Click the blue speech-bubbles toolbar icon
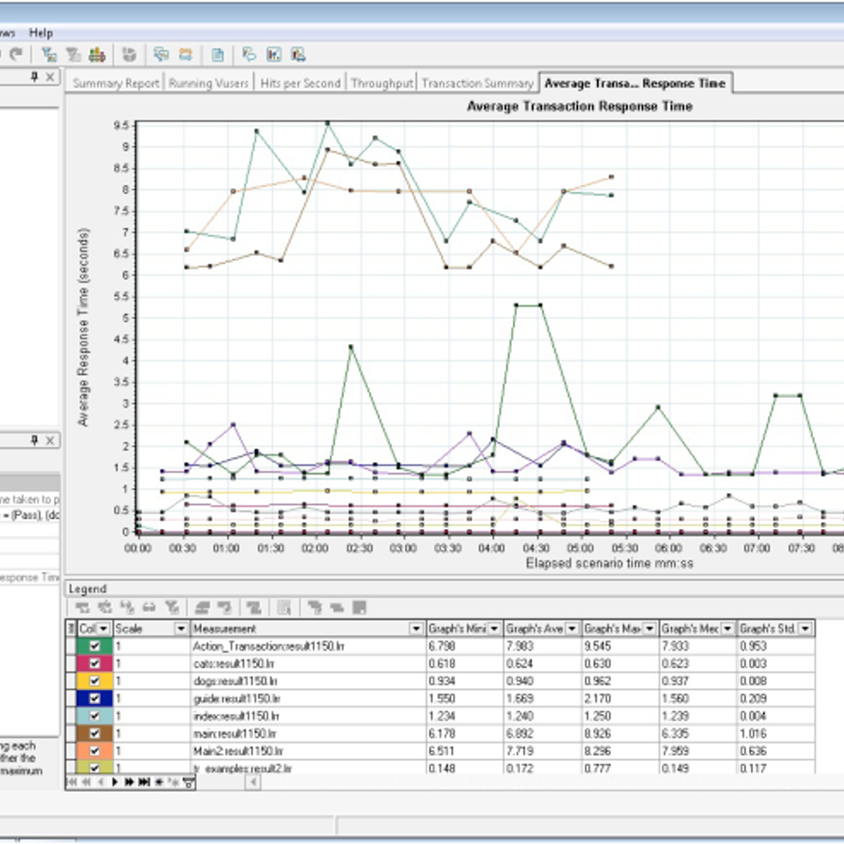Image resolution: width=844 pixels, height=844 pixels. tap(161, 54)
